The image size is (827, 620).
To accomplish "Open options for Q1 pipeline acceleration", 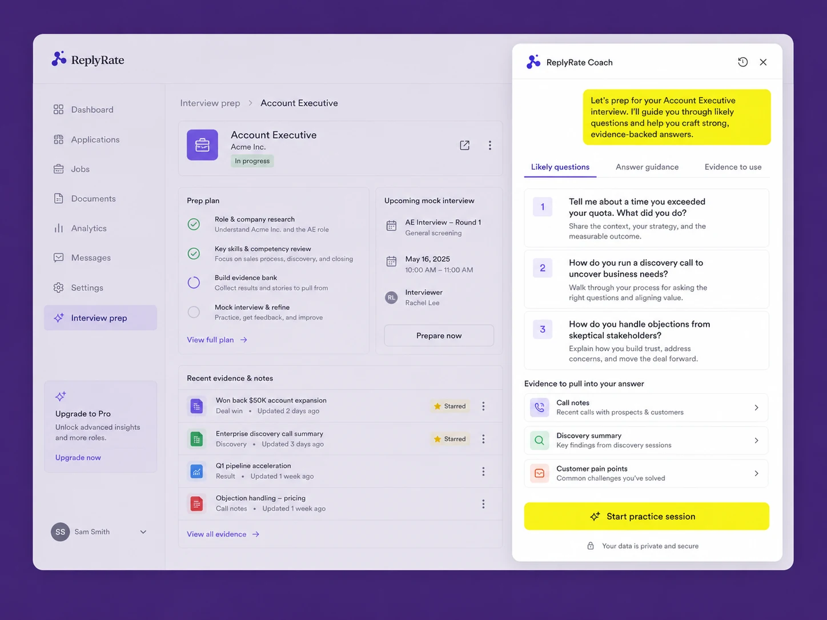I will [x=483, y=472].
